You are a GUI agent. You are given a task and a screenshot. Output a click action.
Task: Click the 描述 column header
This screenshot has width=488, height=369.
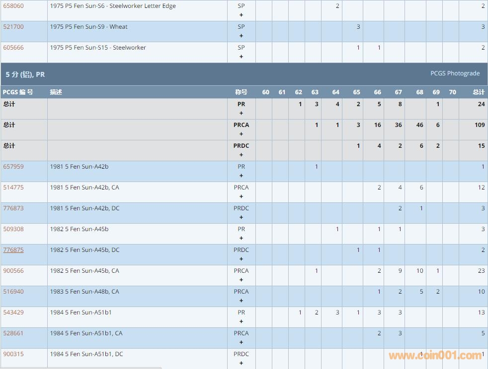tap(56, 92)
